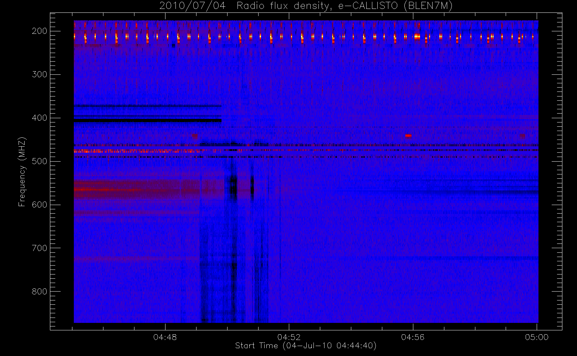The width and height of the screenshot is (577, 356).
Task: Click the 04:52 time tick label
Action: [289, 337]
